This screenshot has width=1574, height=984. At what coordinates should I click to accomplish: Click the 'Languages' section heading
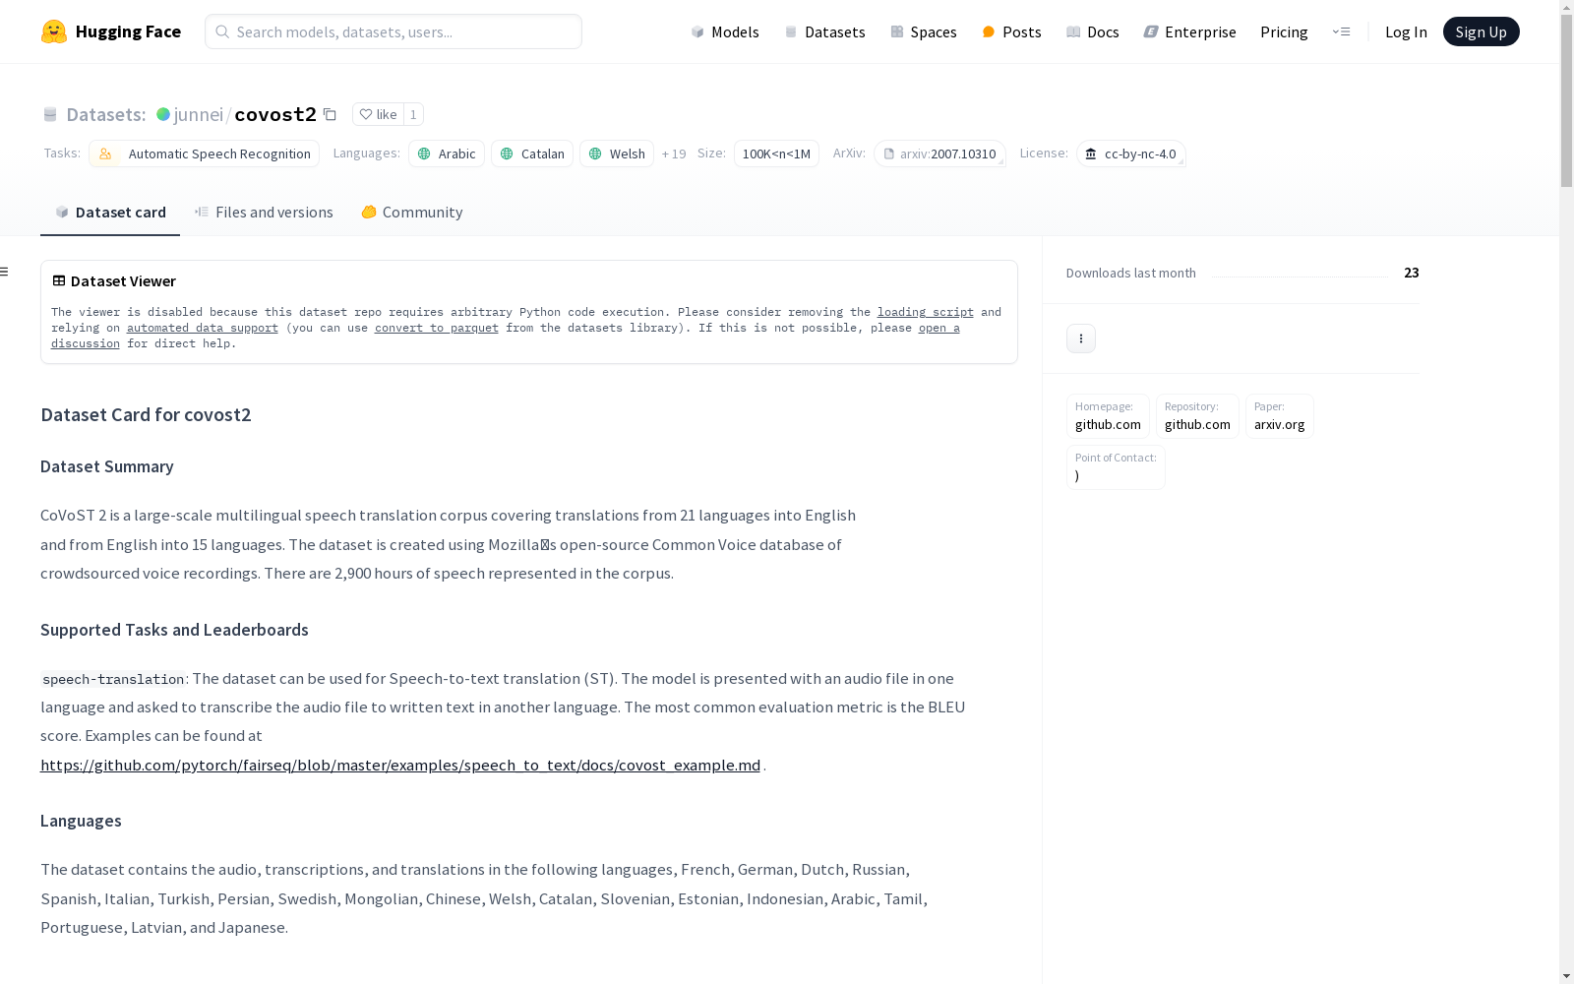81,821
